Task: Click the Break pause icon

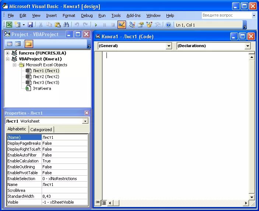Action: 104,25
